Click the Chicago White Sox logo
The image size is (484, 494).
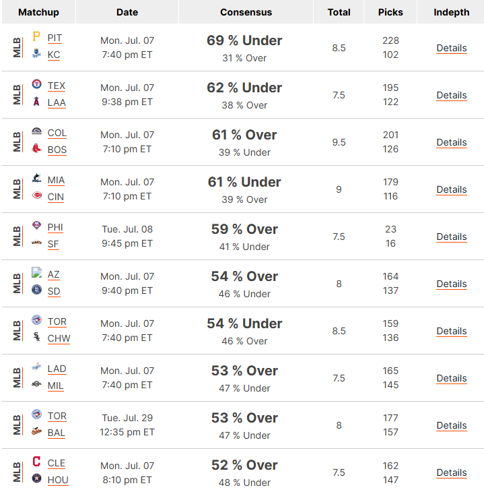[36, 336]
